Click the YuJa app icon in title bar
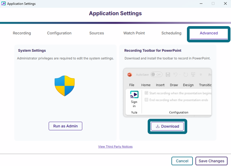Screen dimensions: 231x166 tap(3, 3)
